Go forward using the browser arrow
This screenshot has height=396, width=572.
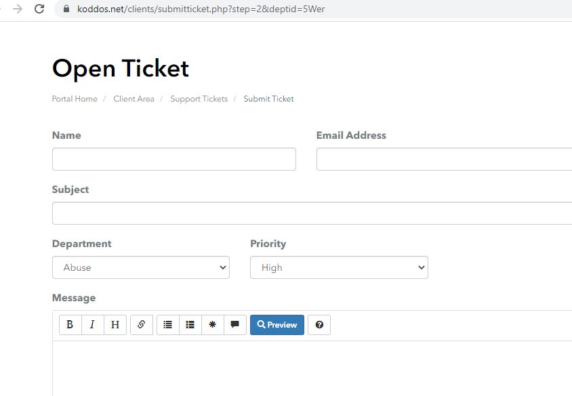18,9
